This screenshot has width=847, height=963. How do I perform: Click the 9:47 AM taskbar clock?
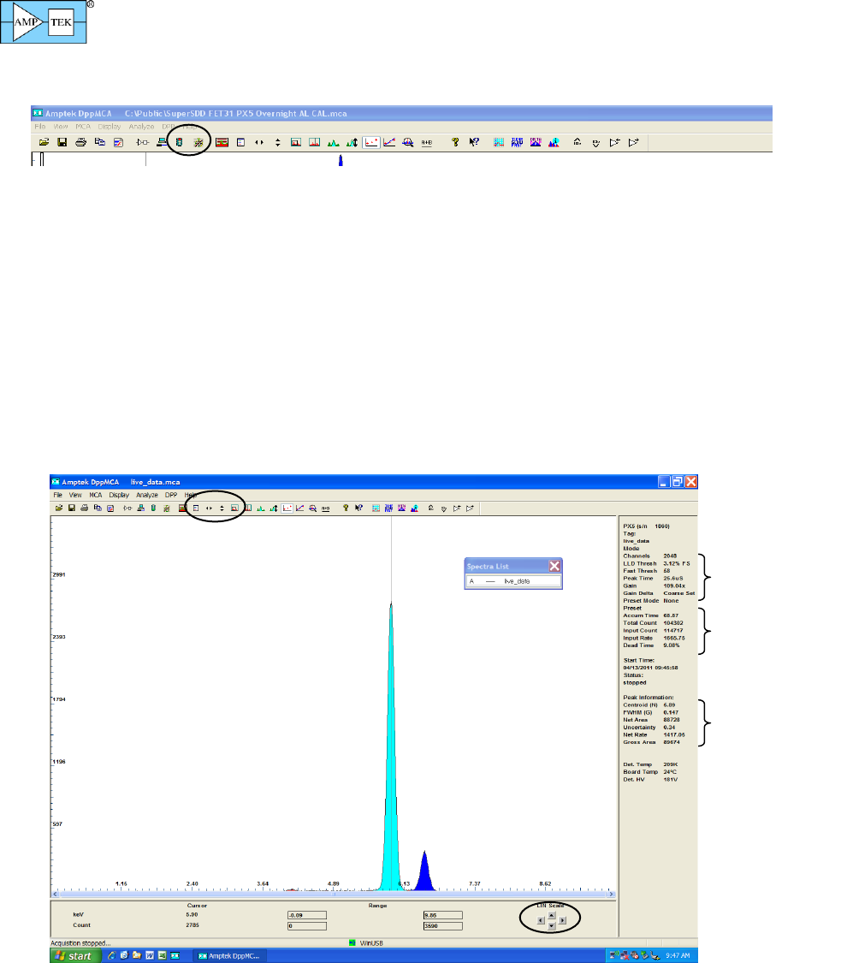tap(678, 955)
